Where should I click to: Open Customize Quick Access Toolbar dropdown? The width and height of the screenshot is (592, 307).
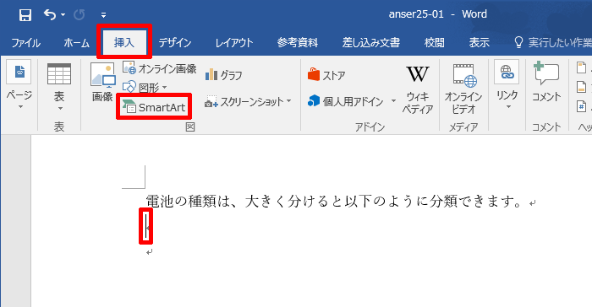[103, 15]
